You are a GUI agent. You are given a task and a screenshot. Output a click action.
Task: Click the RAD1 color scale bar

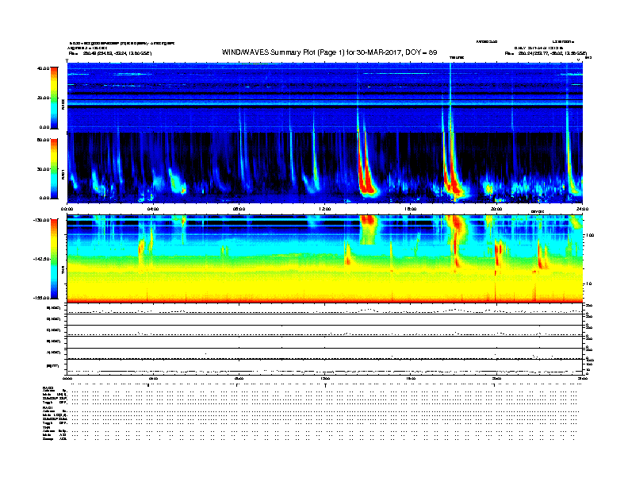point(54,169)
